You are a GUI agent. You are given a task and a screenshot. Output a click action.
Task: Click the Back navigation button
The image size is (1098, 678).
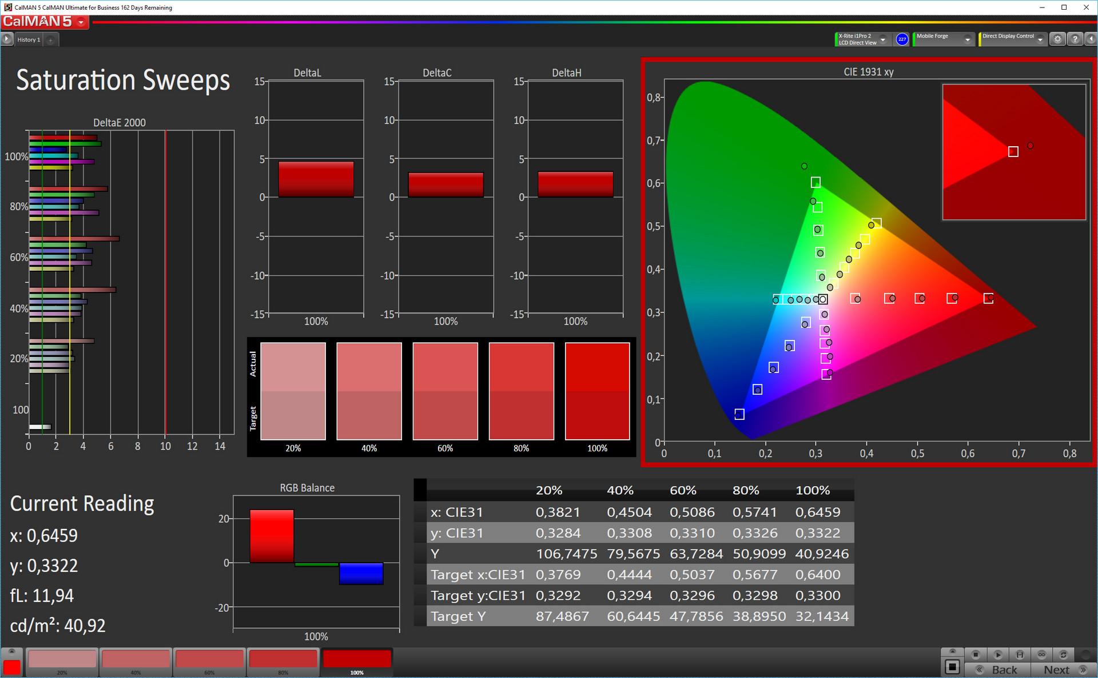coord(998,669)
